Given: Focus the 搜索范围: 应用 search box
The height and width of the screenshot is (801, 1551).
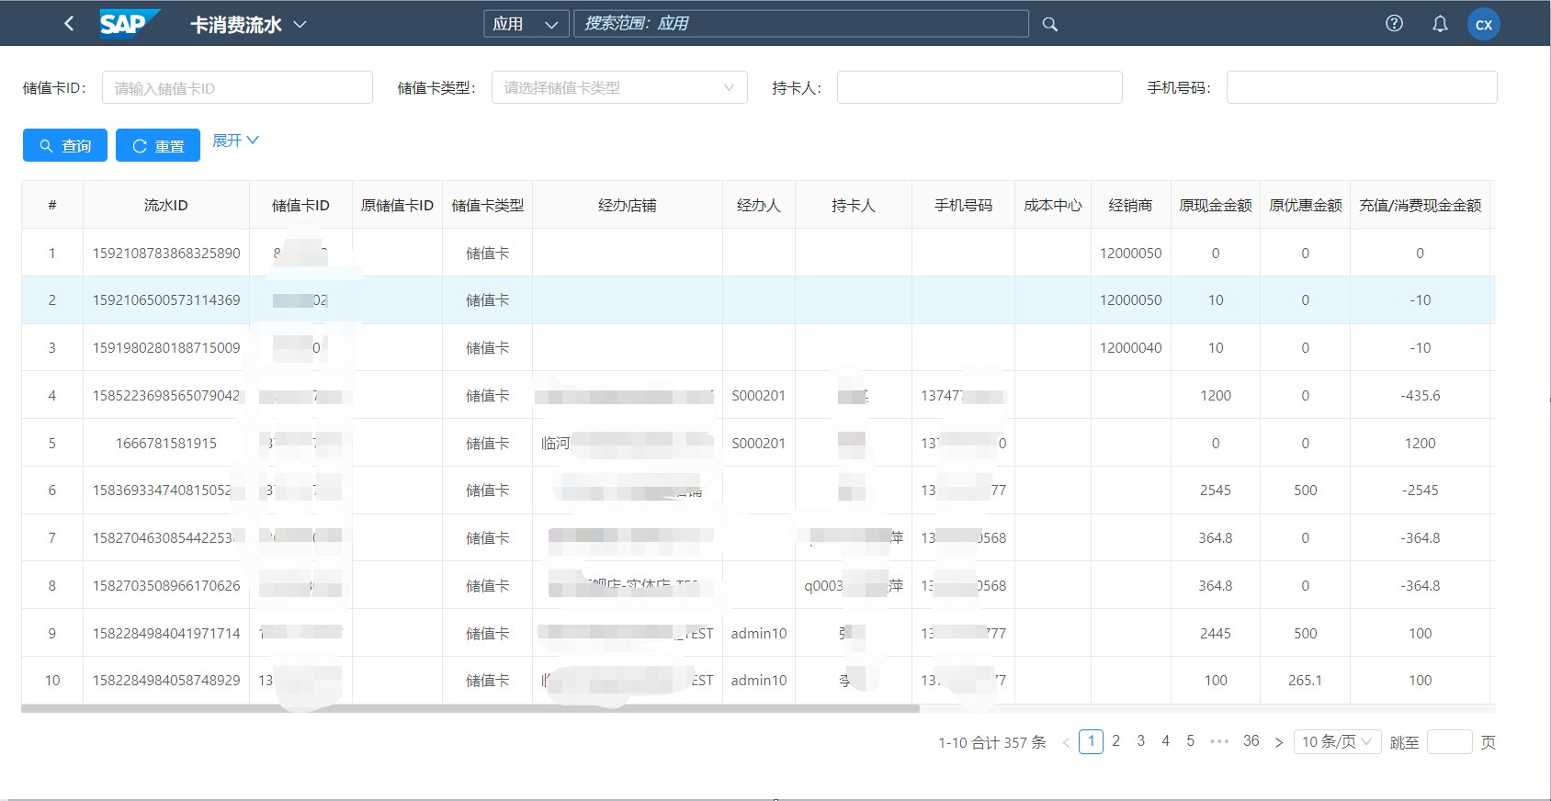Looking at the screenshot, I should 801,24.
